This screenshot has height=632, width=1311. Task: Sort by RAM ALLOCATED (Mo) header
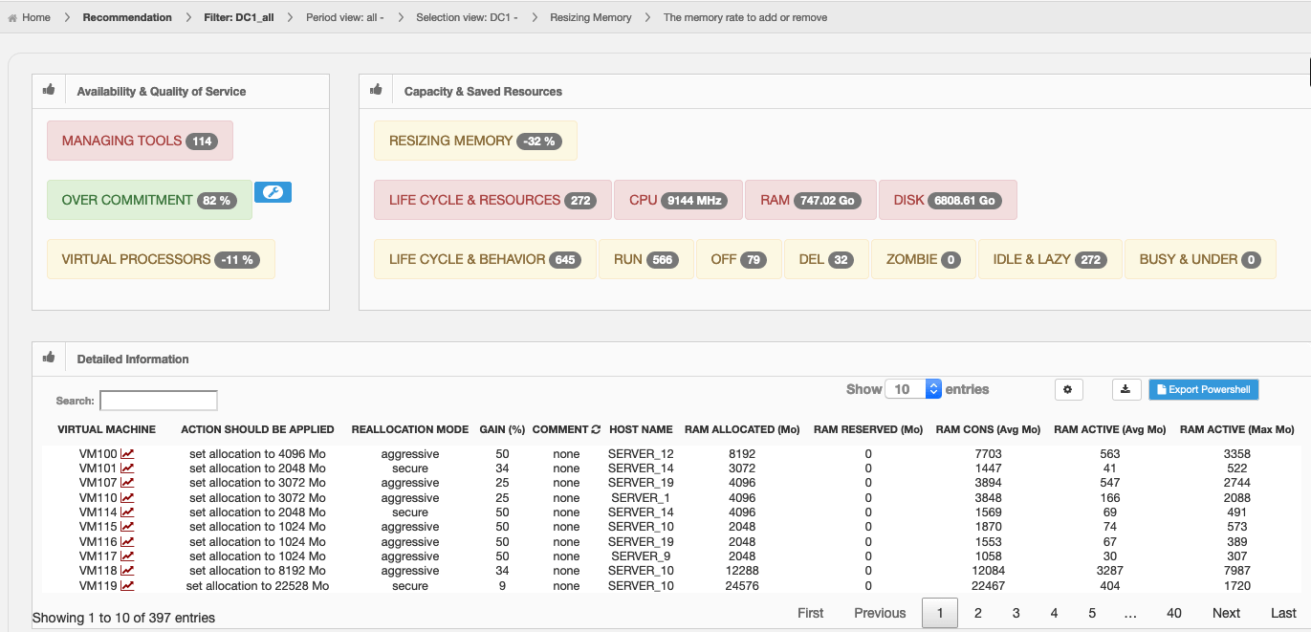tap(742, 429)
